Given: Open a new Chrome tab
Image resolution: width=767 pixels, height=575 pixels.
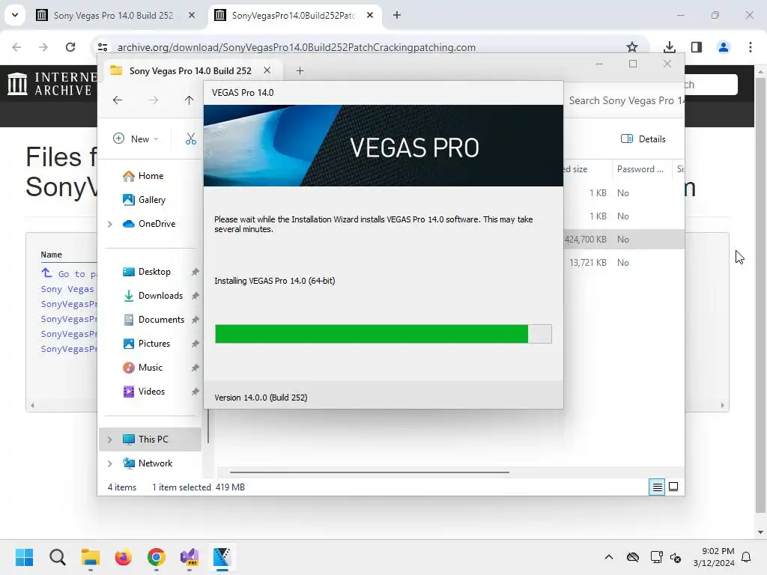Looking at the screenshot, I should (x=397, y=15).
